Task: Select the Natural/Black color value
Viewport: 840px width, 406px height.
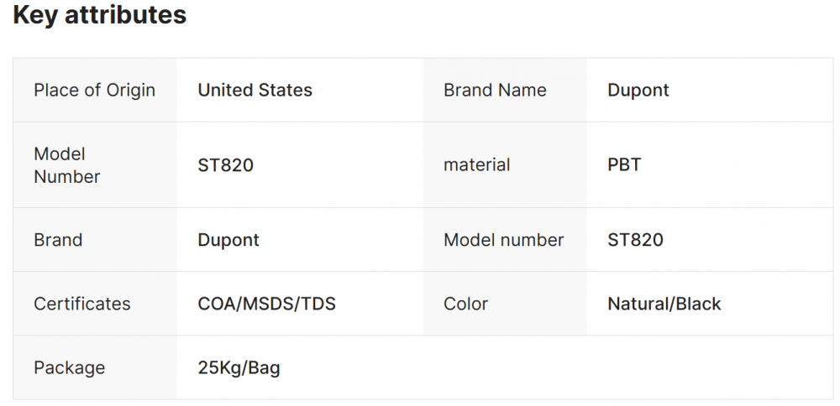Action: click(664, 304)
